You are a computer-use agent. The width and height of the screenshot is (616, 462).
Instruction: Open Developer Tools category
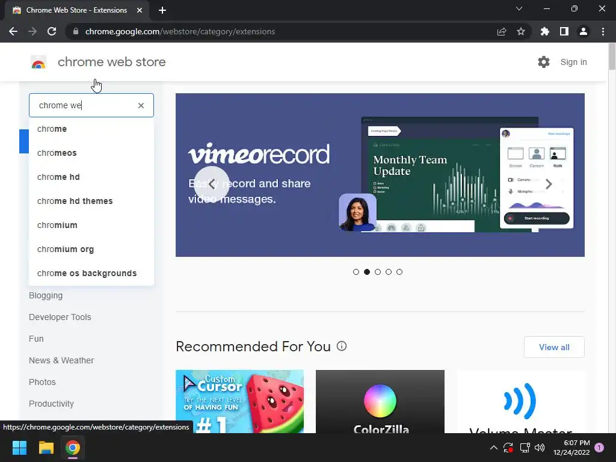click(x=60, y=317)
